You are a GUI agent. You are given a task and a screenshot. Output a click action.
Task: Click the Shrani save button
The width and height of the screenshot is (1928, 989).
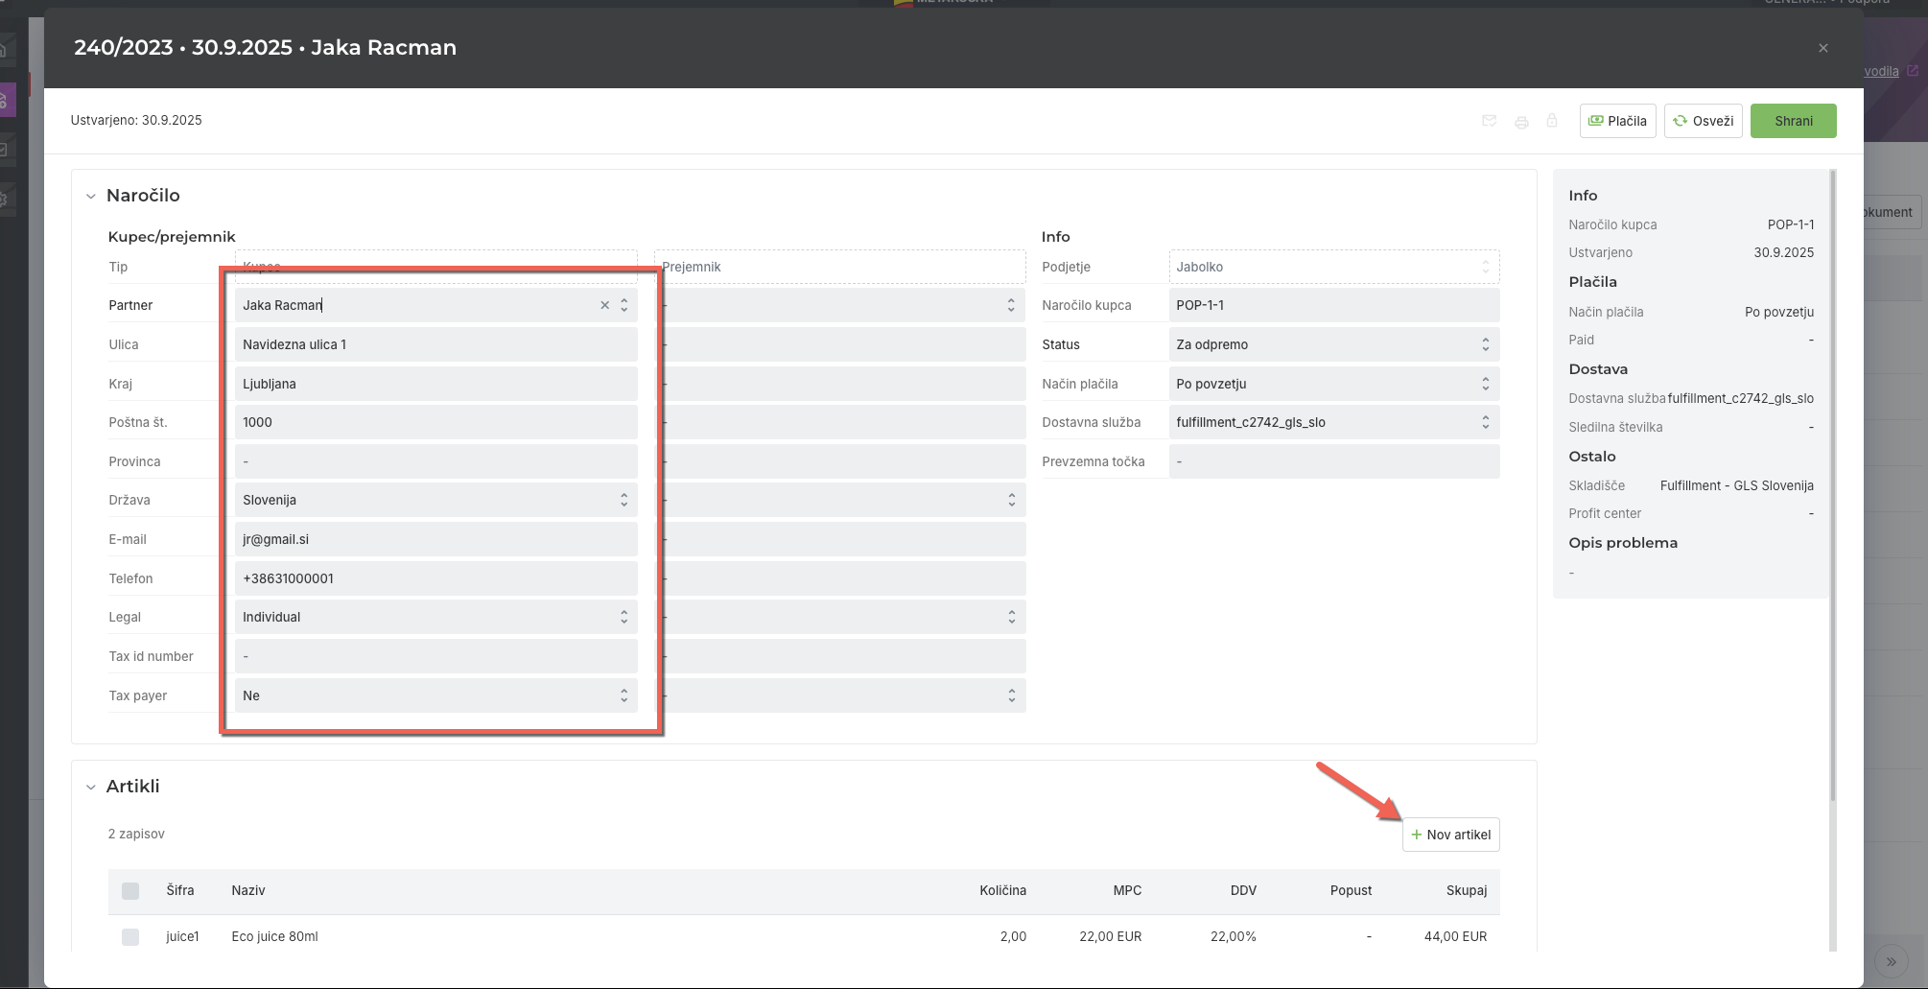pos(1793,121)
